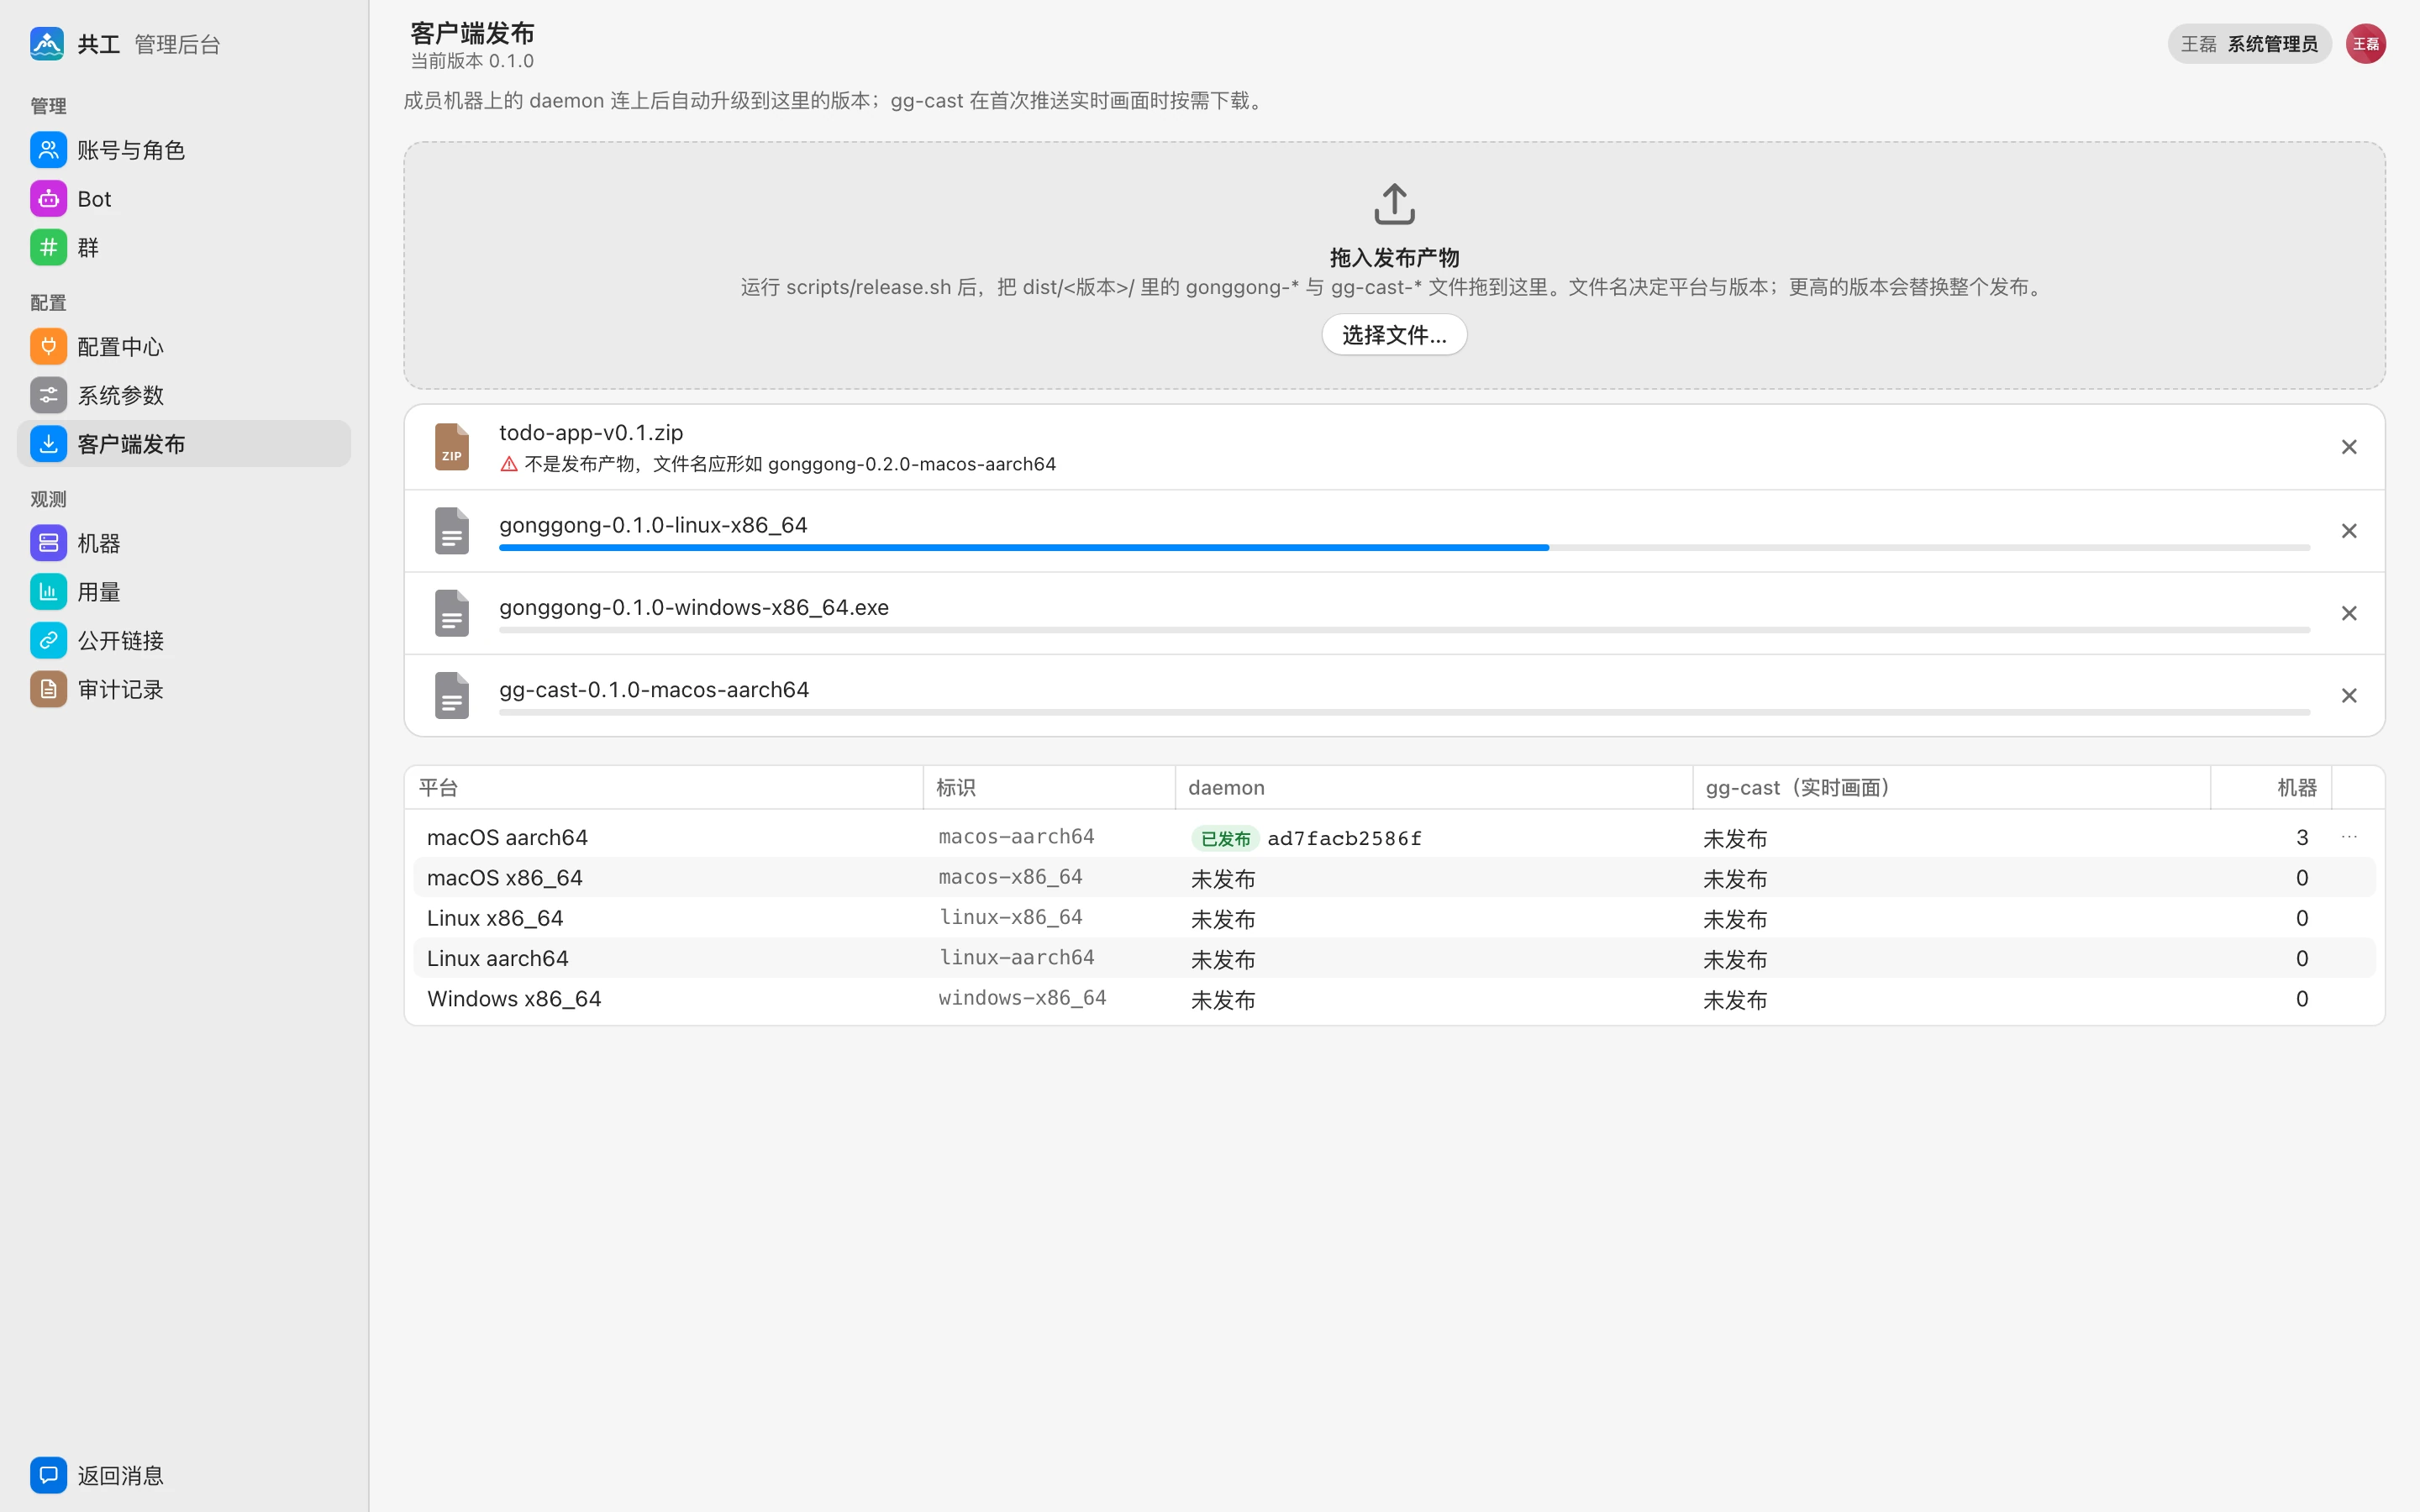Open the more menu for macOS aarch64 row
This screenshot has height=1512, width=2420.
2349,837
